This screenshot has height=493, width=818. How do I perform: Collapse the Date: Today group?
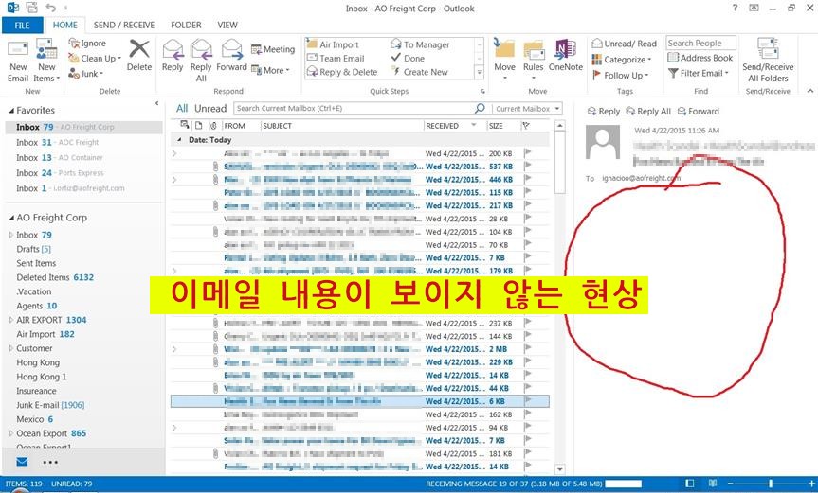(x=179, y=140)
